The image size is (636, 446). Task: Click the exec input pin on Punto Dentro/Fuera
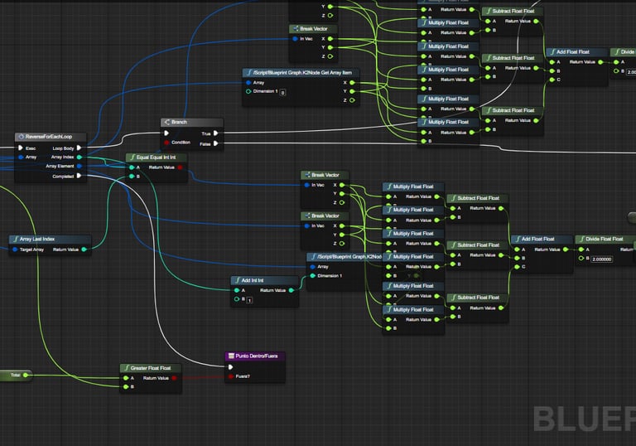point(230,366)
